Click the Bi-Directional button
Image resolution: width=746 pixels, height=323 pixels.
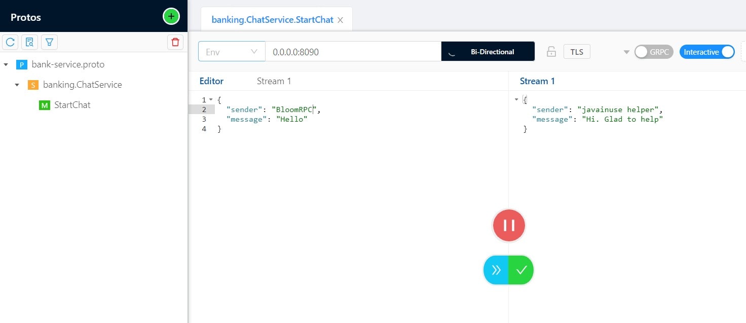pos(488,52)
